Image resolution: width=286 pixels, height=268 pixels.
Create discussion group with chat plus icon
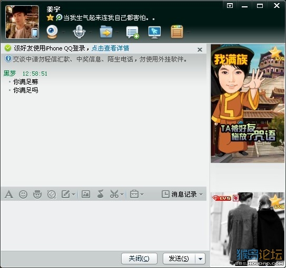133,32
